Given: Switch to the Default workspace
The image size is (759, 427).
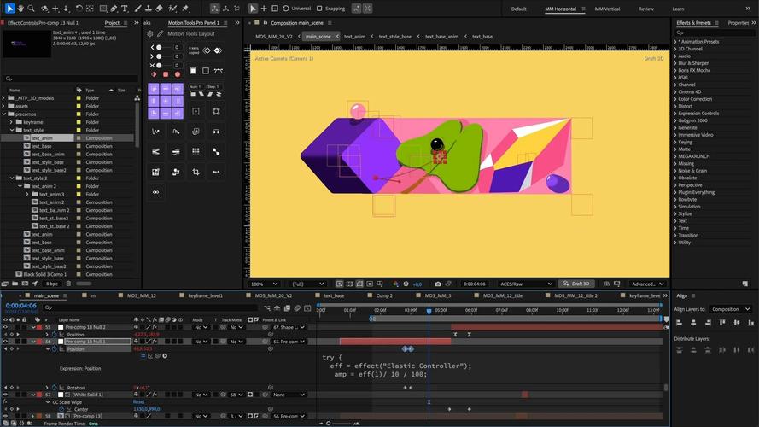Looking at the screenshot, I should click(518, 9).
